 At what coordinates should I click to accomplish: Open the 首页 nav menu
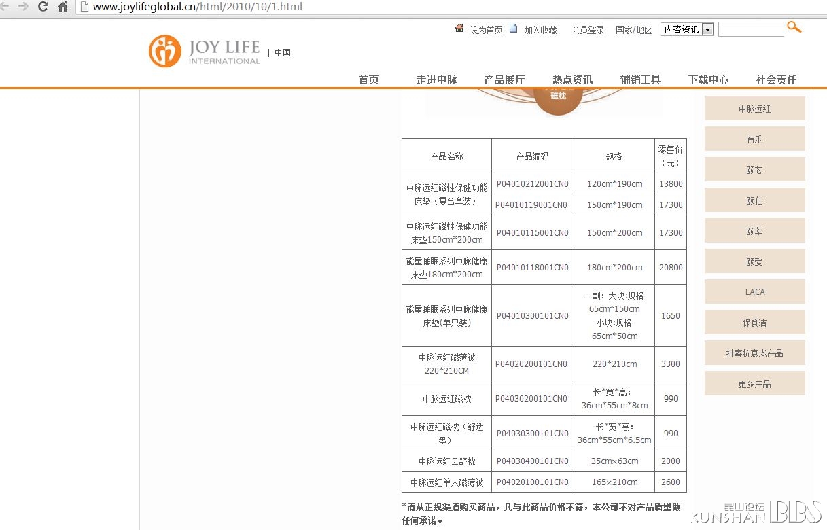(369, 79)
